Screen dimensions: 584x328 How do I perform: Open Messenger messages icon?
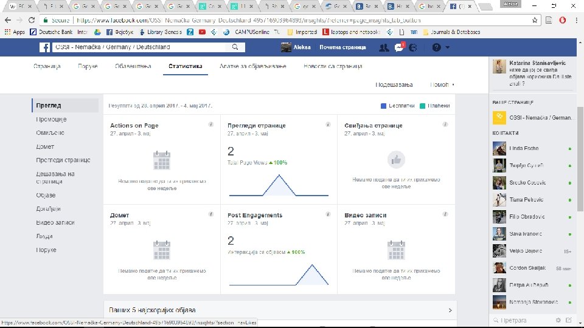coord(399,47)
